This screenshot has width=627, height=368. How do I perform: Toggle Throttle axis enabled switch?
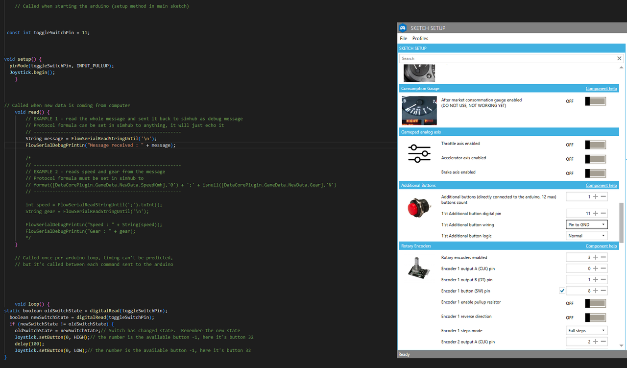pyautogui.click(x=595, y=145)
